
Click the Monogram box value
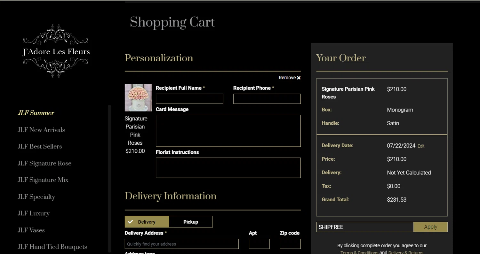pyautogui.click(x=400, y=110)
